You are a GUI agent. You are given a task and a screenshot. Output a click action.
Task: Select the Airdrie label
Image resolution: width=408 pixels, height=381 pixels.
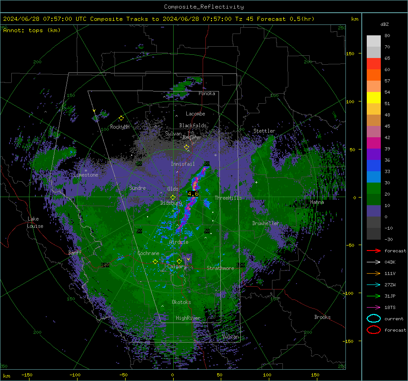click(x=179, y=242)
